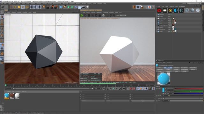Toggle the X axis lock

coord(32,7)
